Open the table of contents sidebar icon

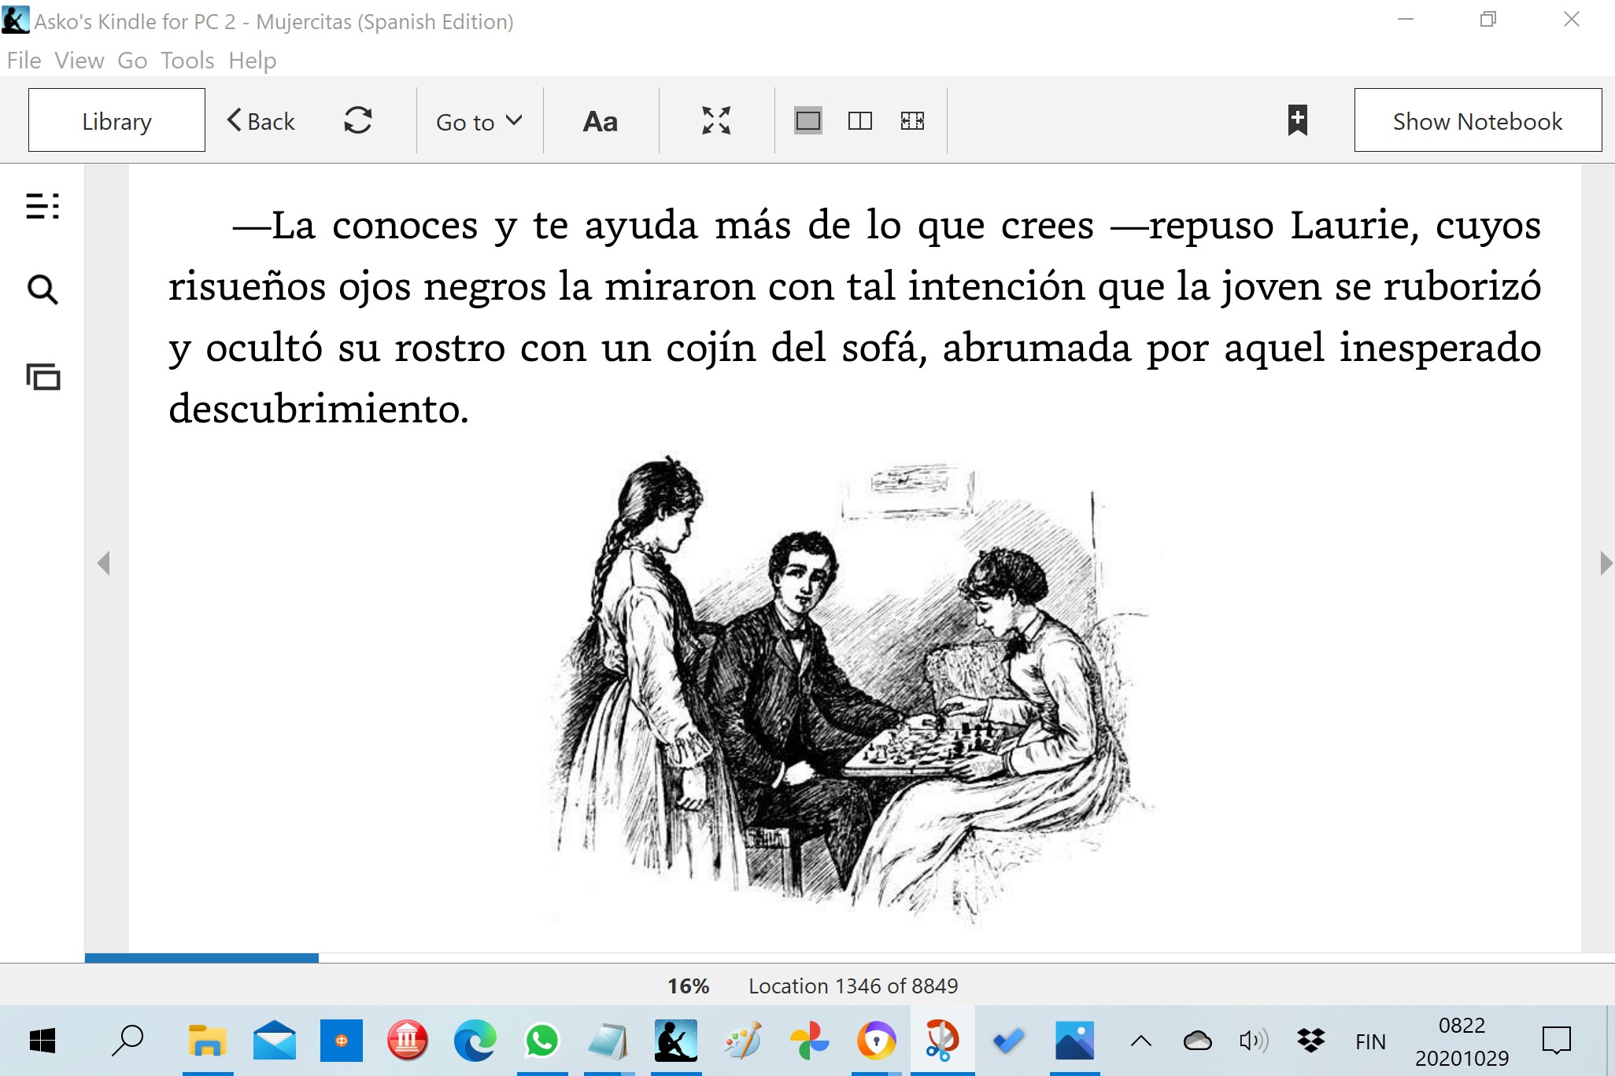click(42, 206)
